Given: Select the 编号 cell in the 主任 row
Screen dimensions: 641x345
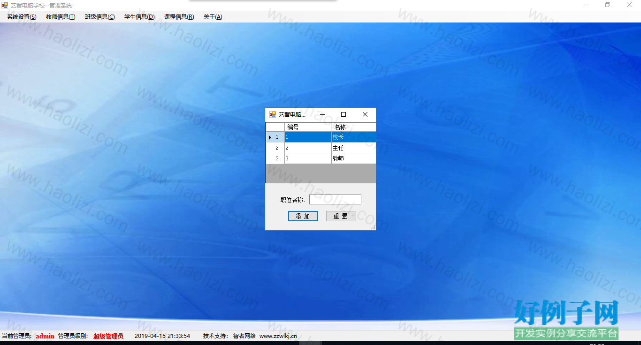Looking at the screenshot, I should point(308,148).
